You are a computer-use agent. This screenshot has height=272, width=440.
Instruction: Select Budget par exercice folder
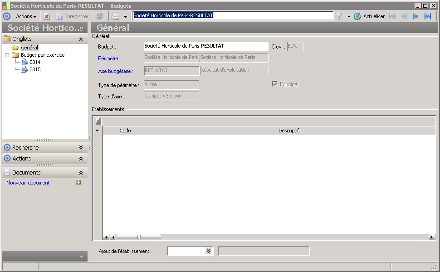[x=43, y=55]
